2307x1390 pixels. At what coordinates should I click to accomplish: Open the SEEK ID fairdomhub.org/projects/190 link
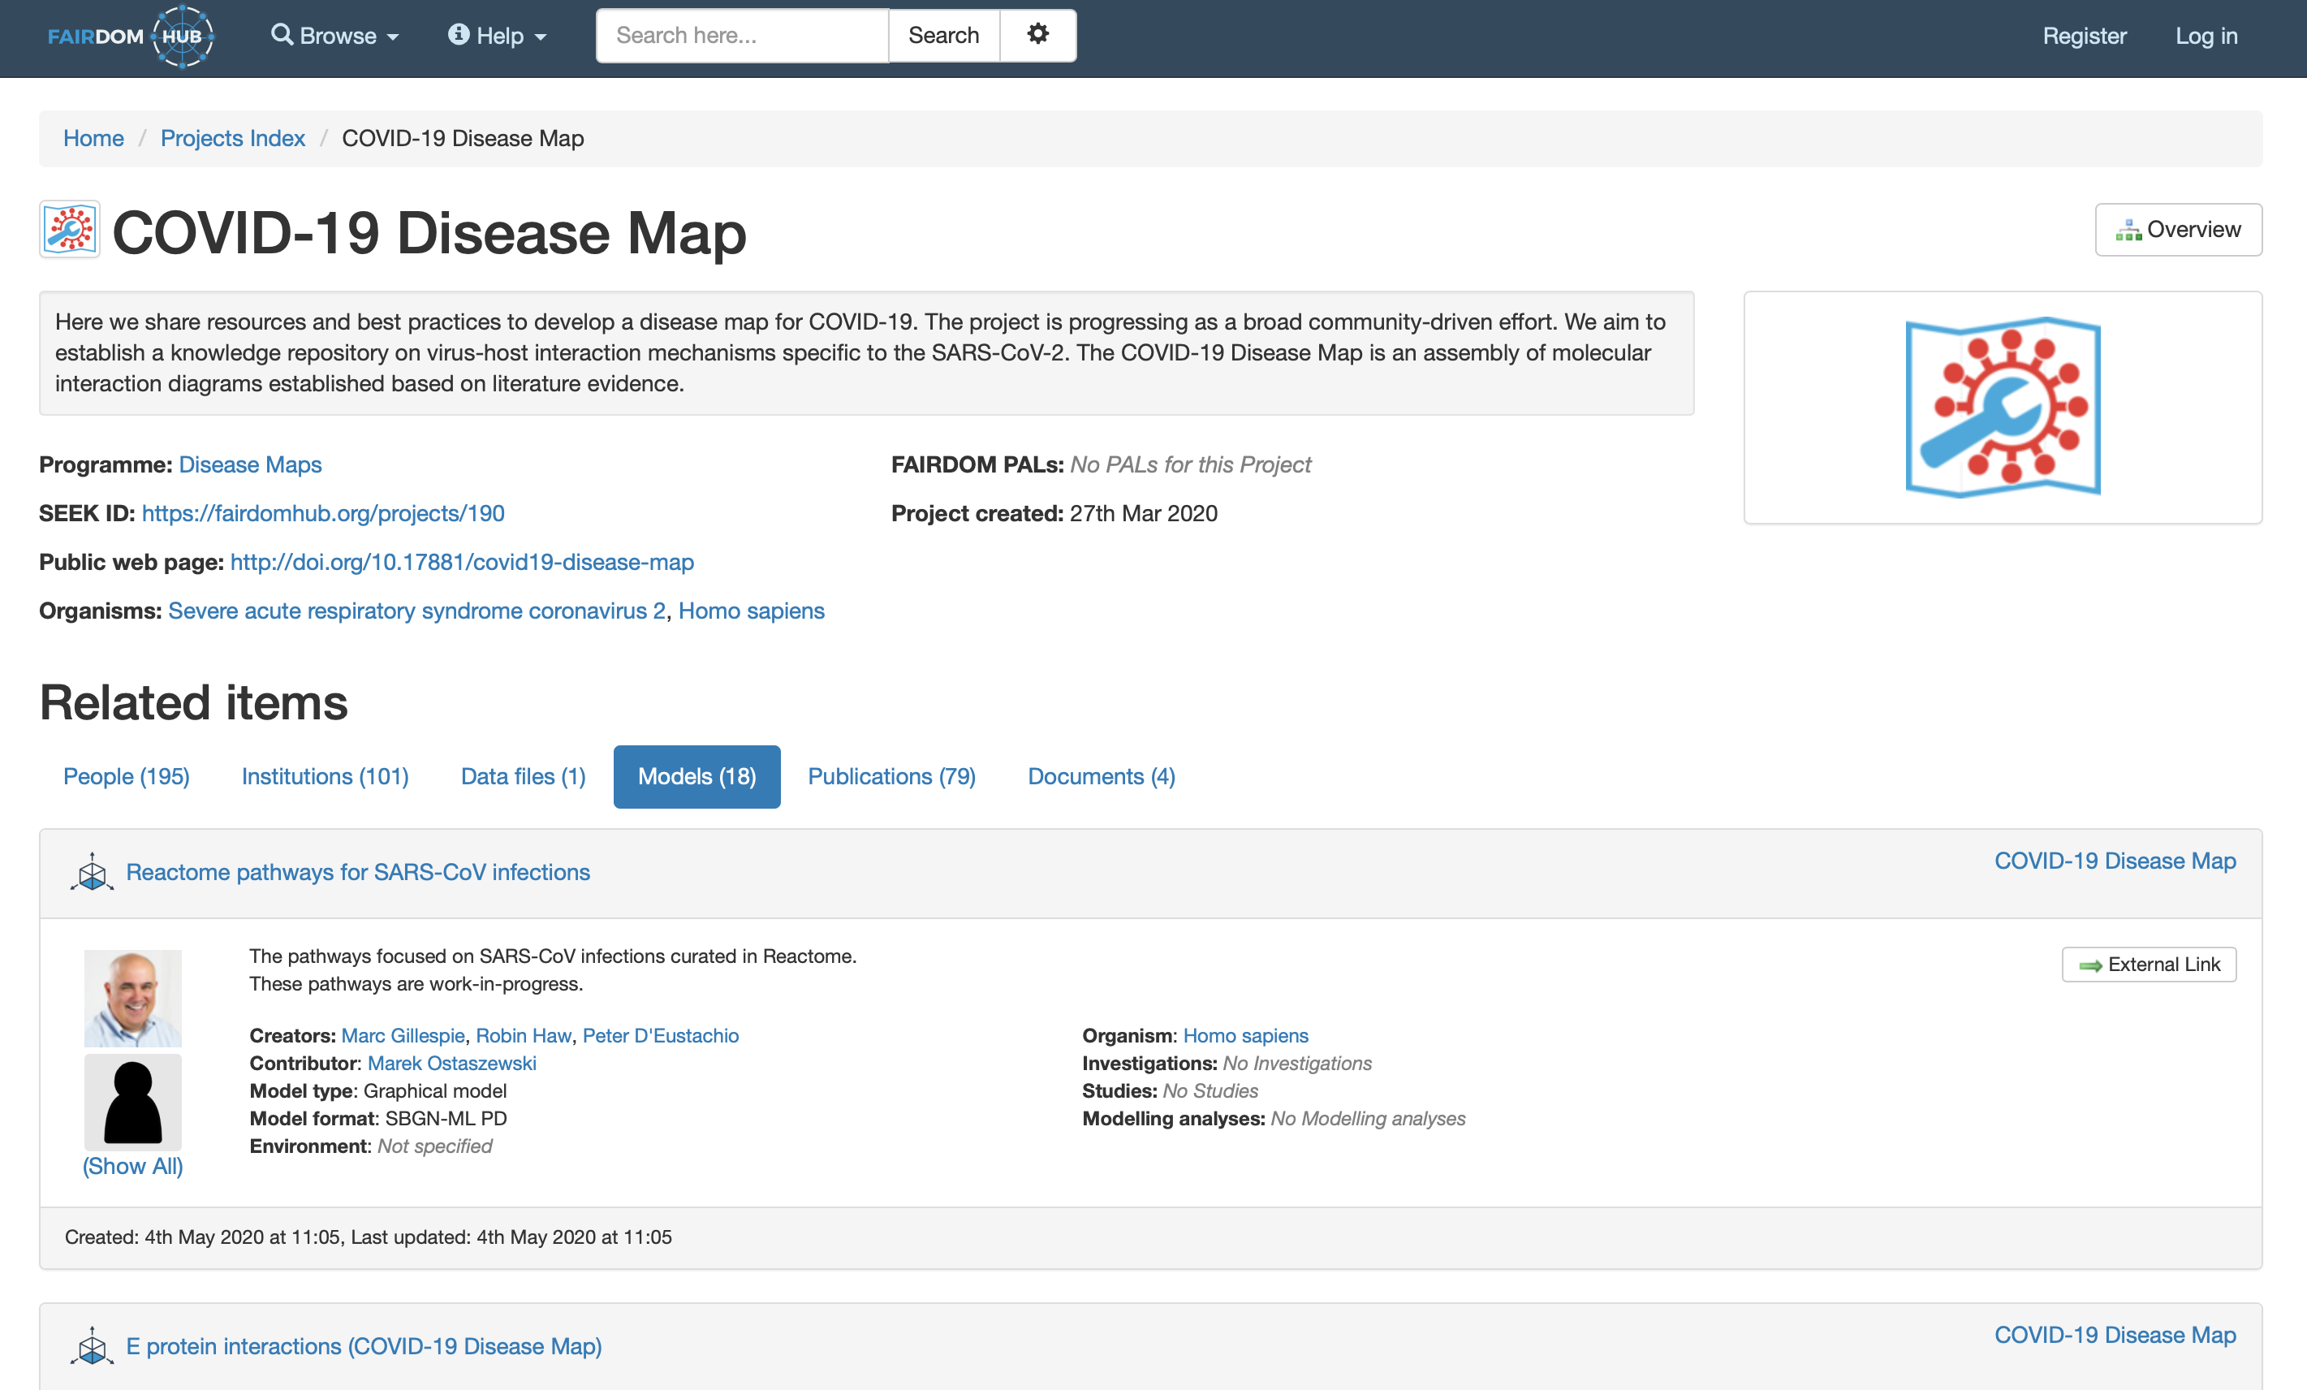click(x=323, y=513)
